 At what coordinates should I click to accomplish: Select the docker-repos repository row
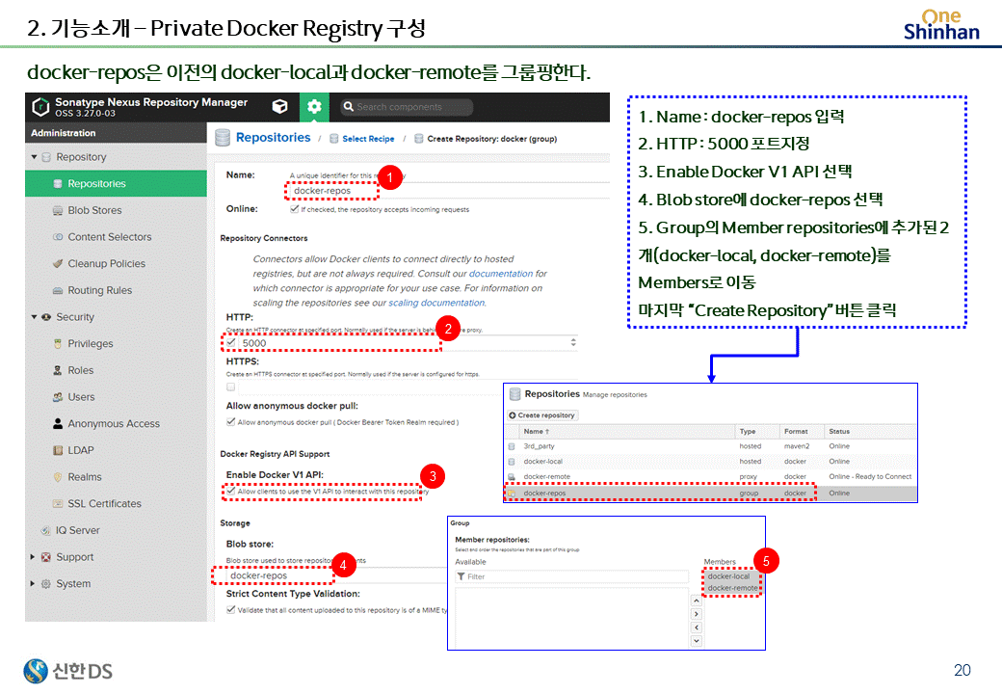tap(711, 494)
